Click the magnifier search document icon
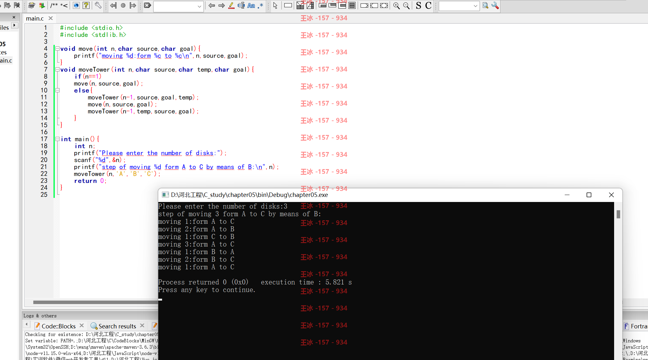The image size is (648, 360). tap(486, 5)
